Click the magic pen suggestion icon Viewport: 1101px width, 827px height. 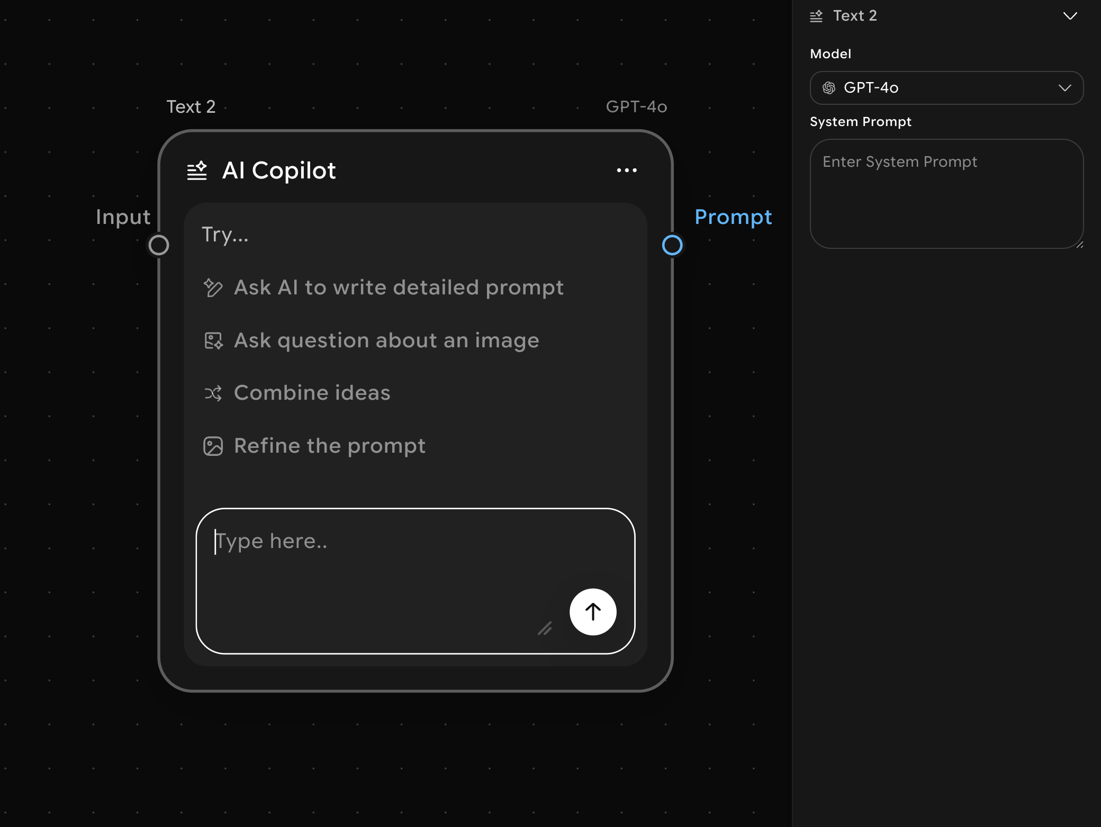[213, 287]
